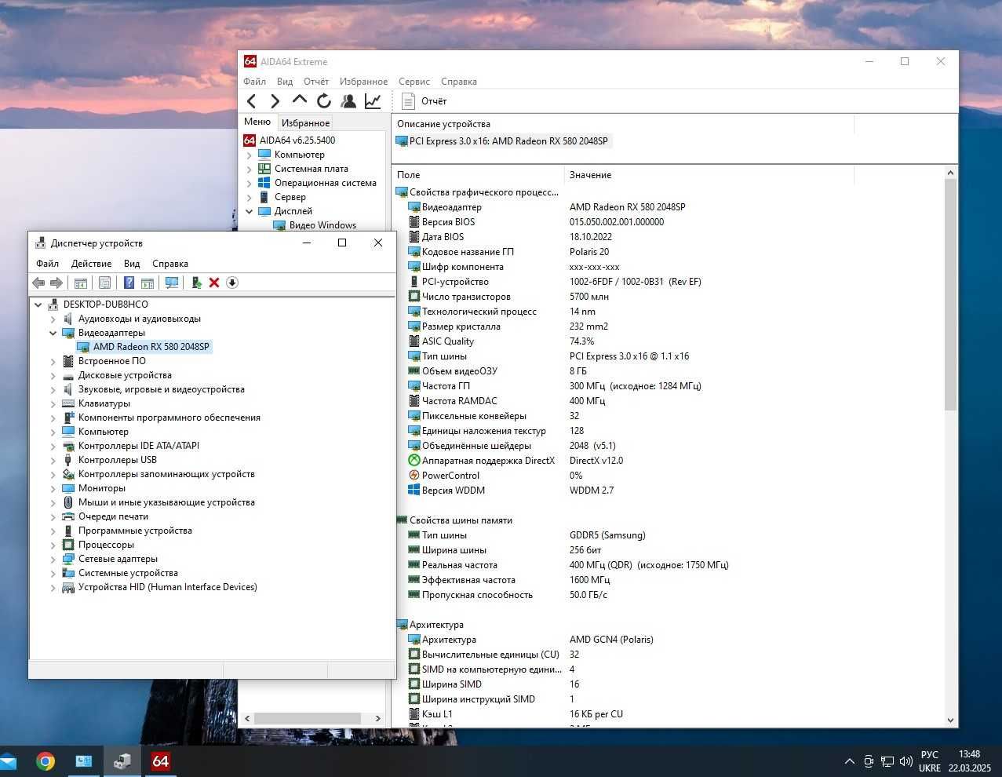Scan for hardware changes via monitor icon
This screenshot has width=1002, height=777.
[x=172, y=283]
